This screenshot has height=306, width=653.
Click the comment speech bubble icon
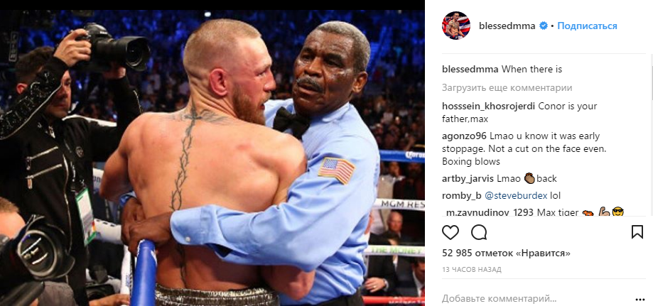(x=479, y=232)
